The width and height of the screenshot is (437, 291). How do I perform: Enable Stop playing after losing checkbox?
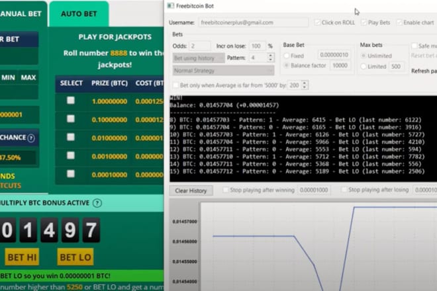pos(344,190)
